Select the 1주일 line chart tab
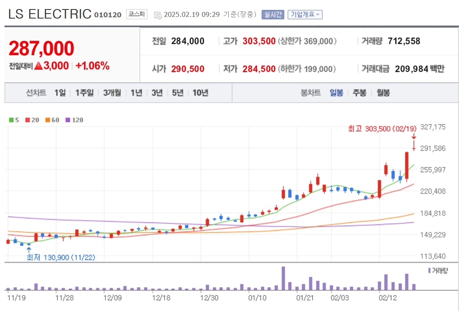459x311 pixels. click(x=84, y=93)
